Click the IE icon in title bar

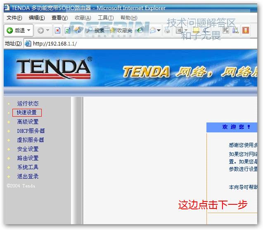tap(7, 7)
